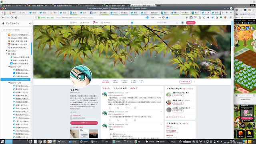Close the bookmarks sidebar
The width and height of the screenshot is (256, 144).
coord(30,24)
